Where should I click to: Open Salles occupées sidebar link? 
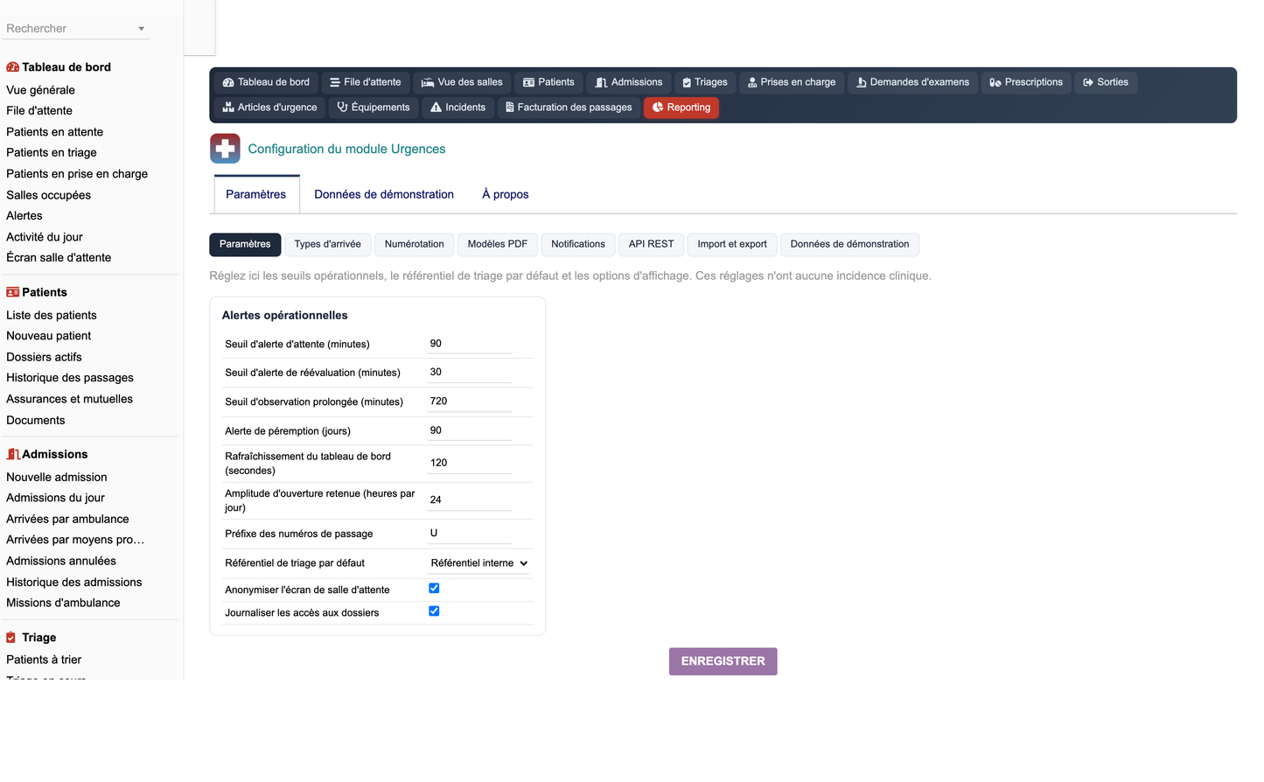click(x=48, y=195)
